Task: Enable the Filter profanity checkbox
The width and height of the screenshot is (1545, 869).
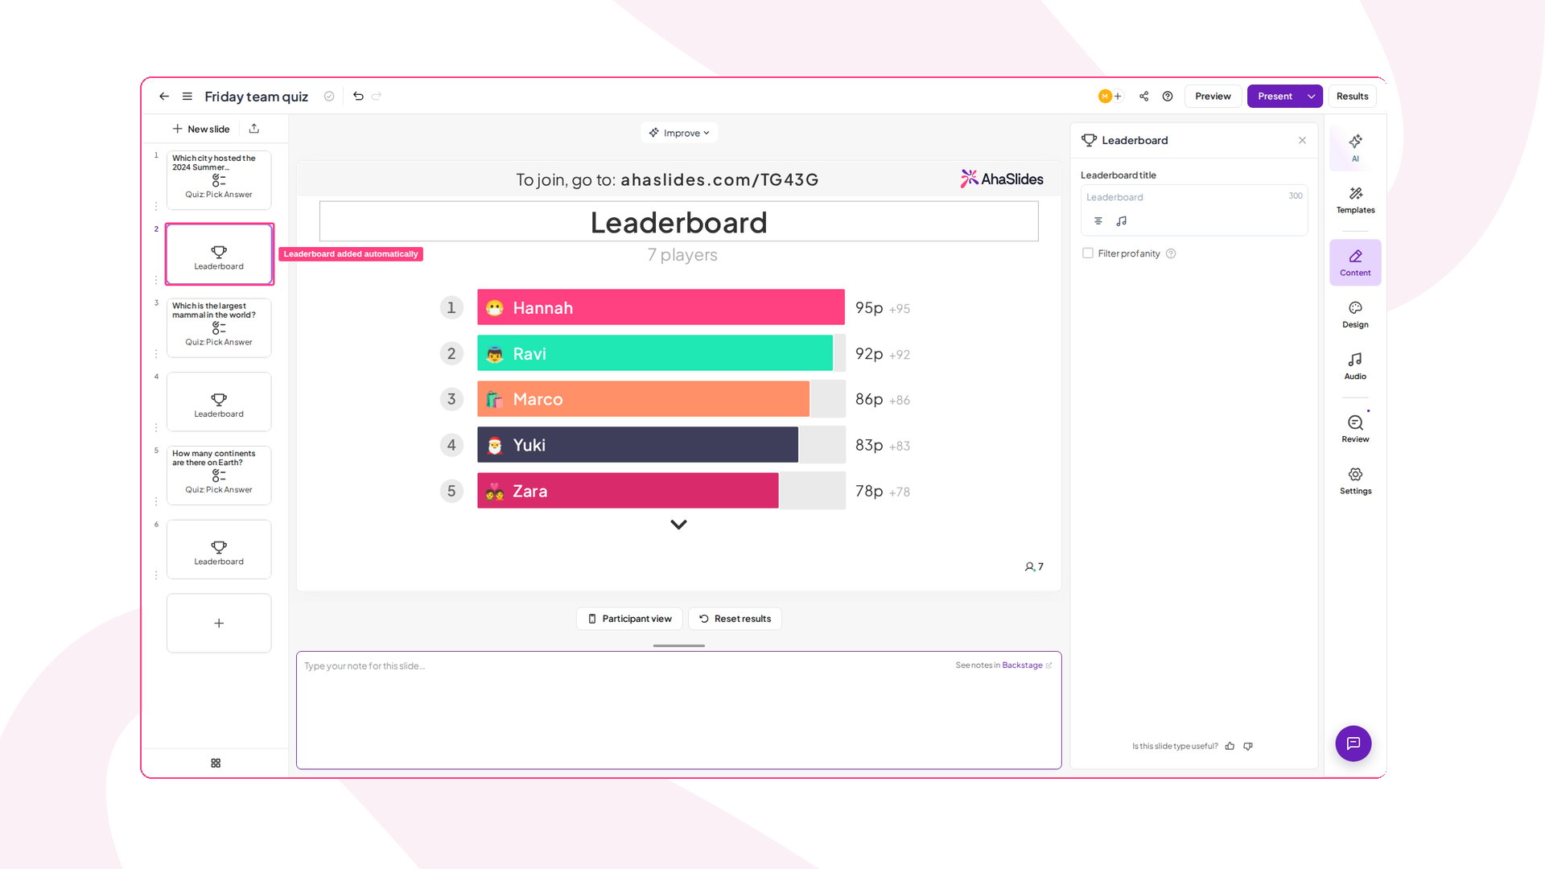Action: 1088,253
